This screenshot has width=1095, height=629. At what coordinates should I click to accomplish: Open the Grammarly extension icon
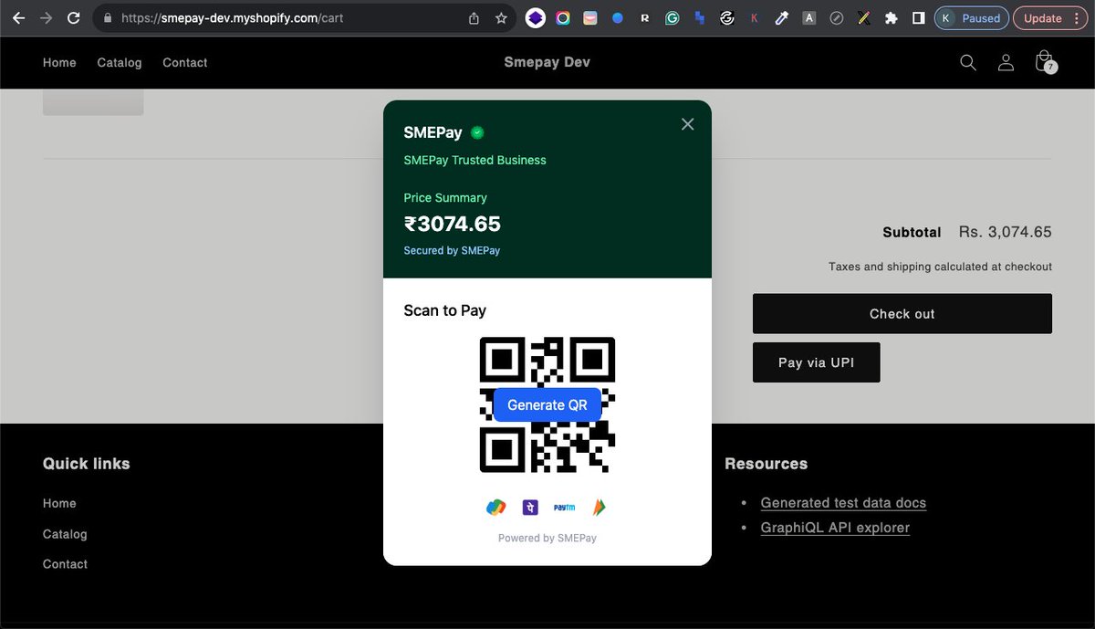[x=673, y=17]
